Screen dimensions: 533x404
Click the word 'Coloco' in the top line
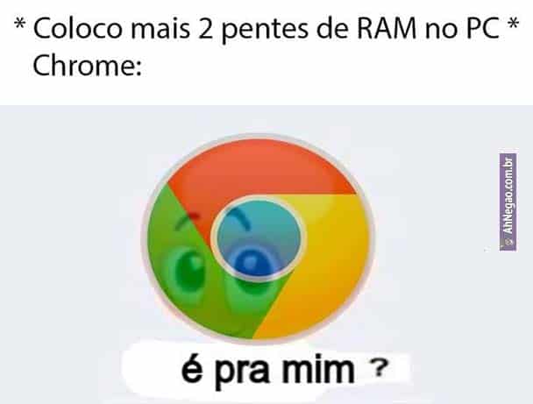(77, 28)
